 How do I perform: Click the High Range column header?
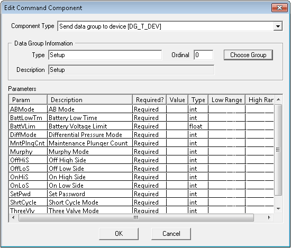[x=260, y=100]
